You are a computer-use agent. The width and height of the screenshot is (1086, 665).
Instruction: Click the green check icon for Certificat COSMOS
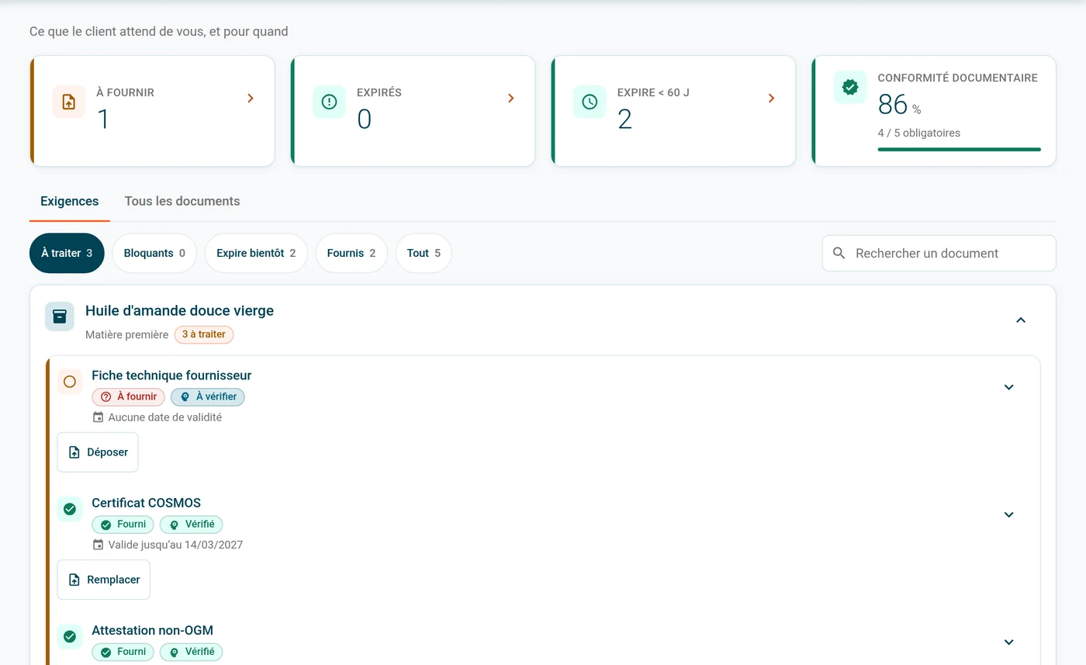click(70, 509)
